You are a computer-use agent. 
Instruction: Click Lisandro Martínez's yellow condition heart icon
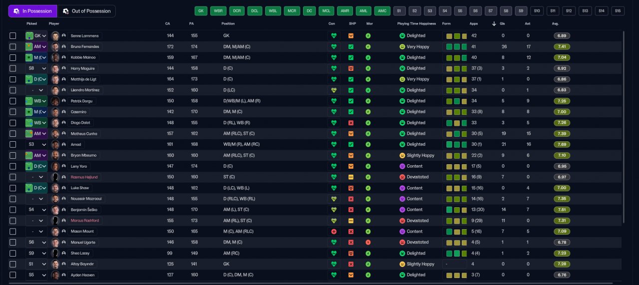tap(333, 90)
